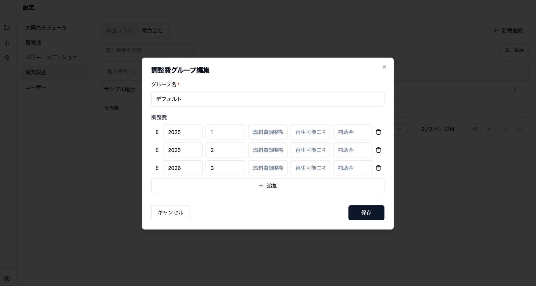This screenshot has width=536, height=286.
Task: Open the 表示 display options button
Action: (514, 50)
